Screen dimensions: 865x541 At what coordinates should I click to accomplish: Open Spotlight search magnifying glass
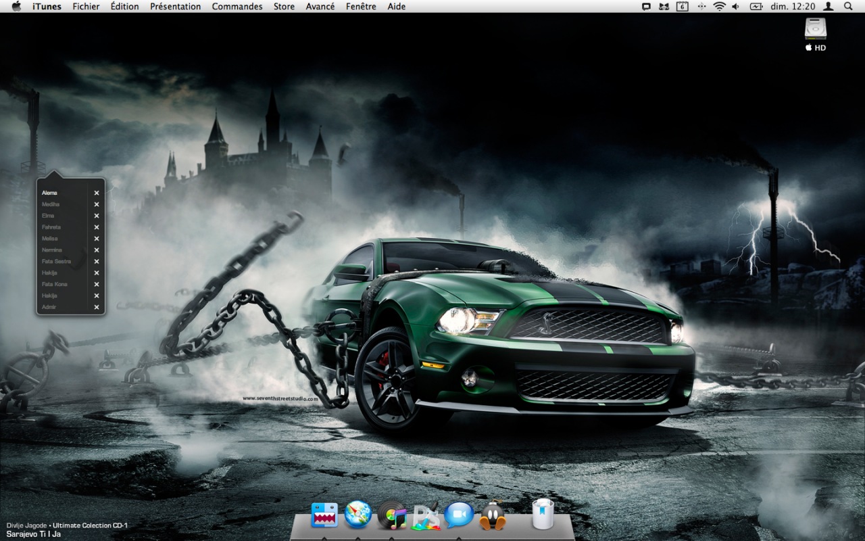point(848,6)
